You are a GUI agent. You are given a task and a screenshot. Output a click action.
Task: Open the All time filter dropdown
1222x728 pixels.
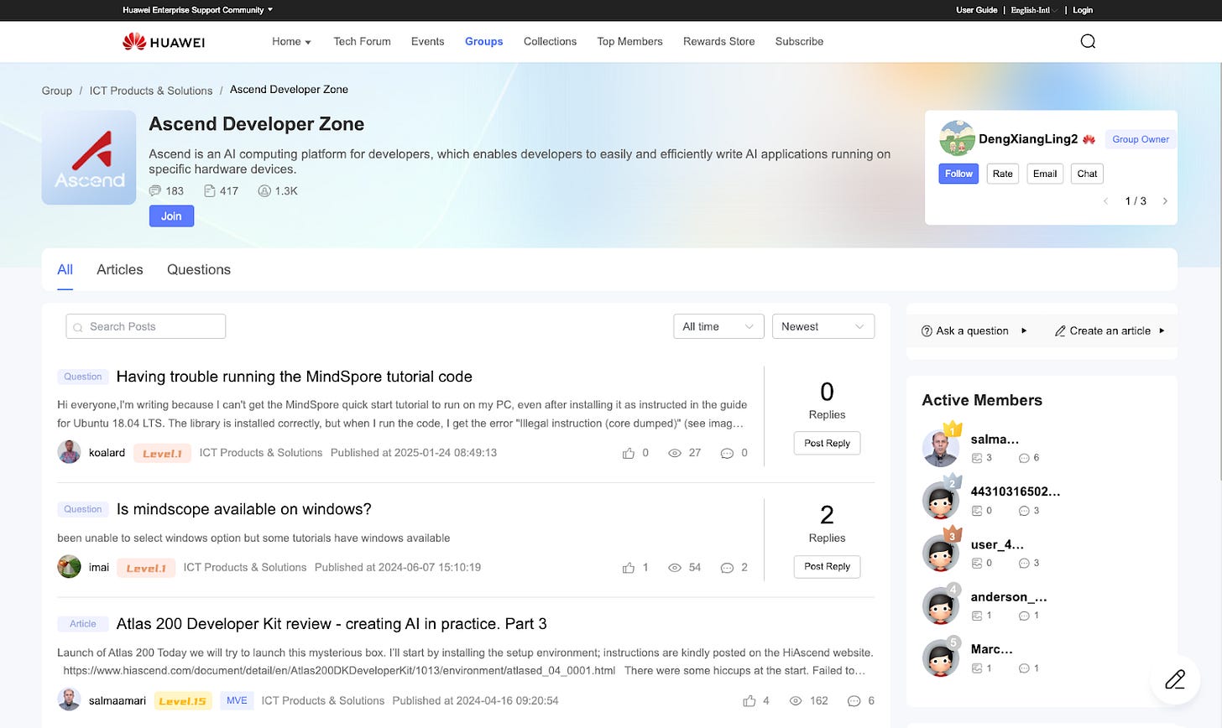coord(718,326)
